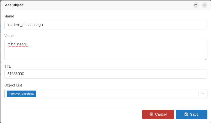Select the Inactive_accounts tag
The width and height of the screenshot is (211, 123).
pyautogui.click(x=21, y=94)
